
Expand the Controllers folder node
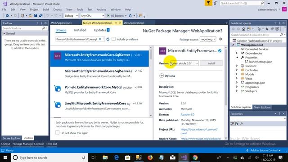[237, 70]
